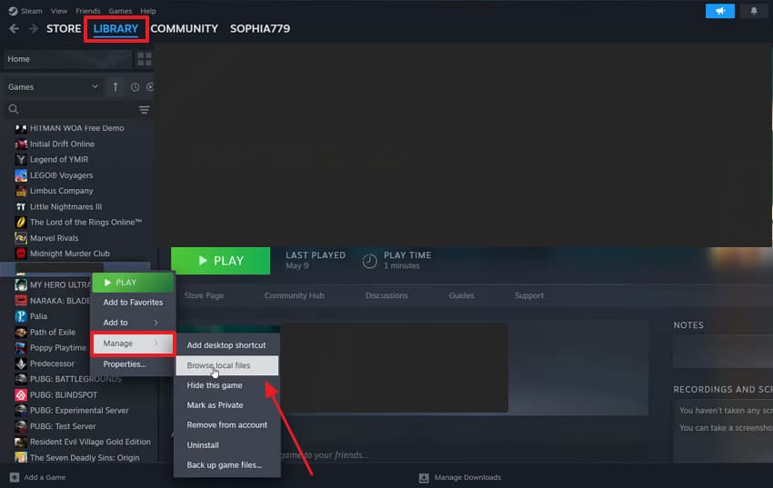The width and height of the screenshot is (773, 488).
Task: Open the SOPHIA779 profile tab
Action: coord(260,29)
